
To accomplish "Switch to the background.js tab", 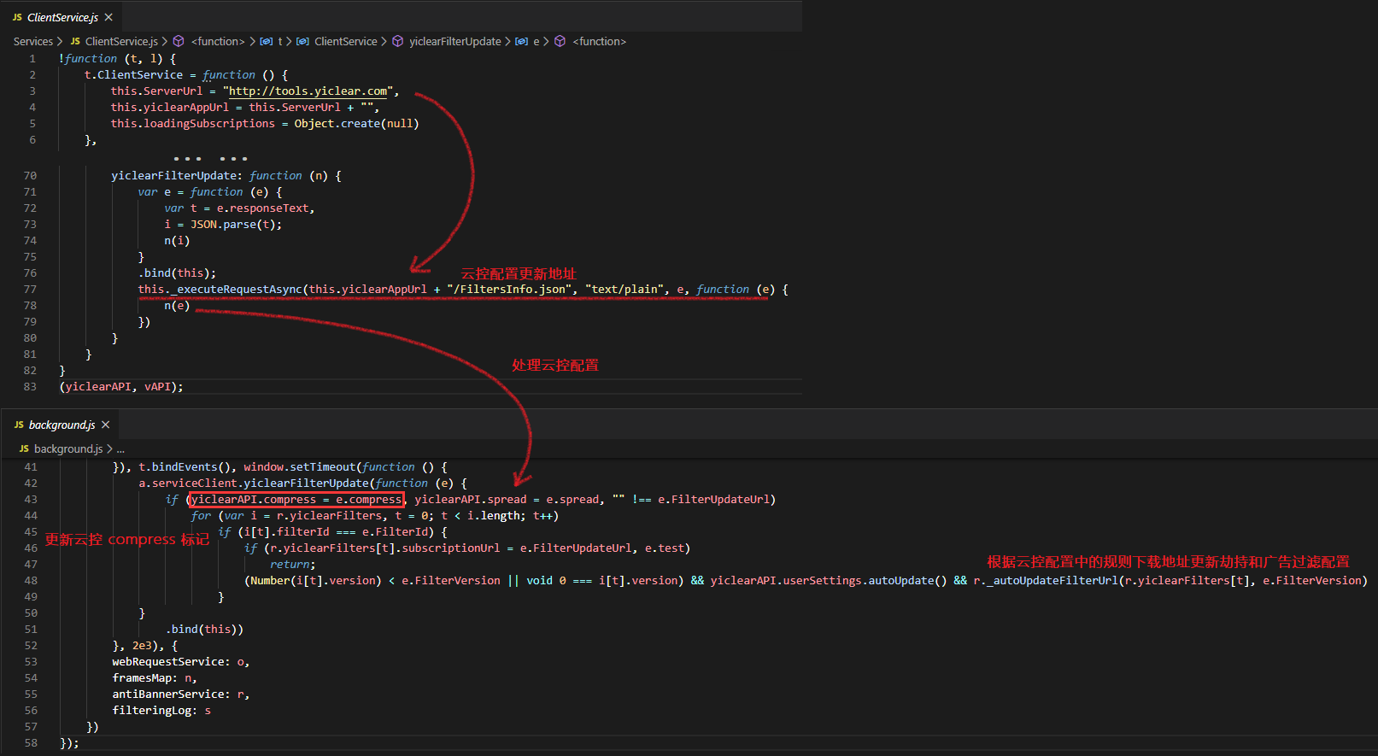I will point(62,425).
